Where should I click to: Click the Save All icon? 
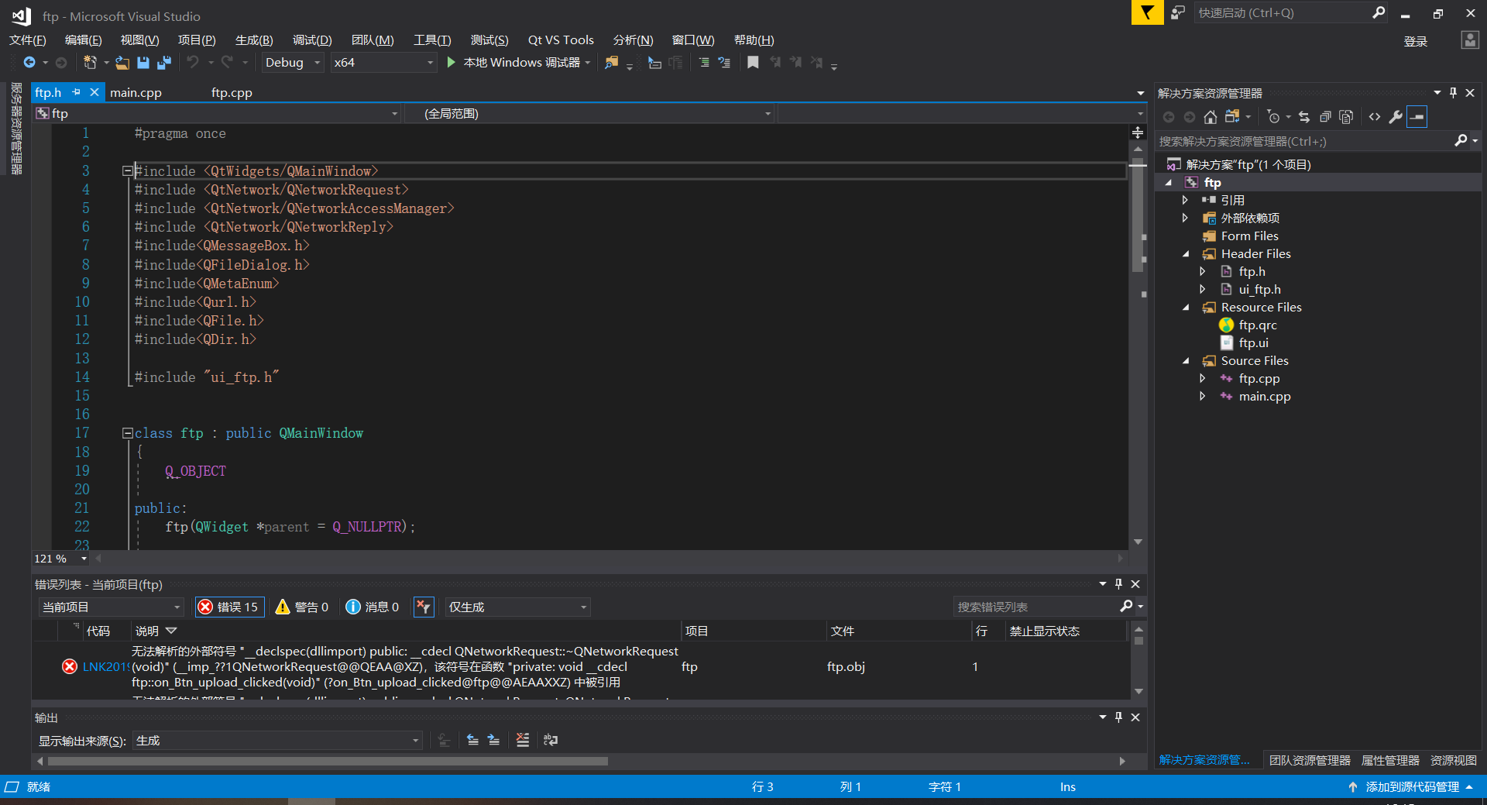pos(164,62)
